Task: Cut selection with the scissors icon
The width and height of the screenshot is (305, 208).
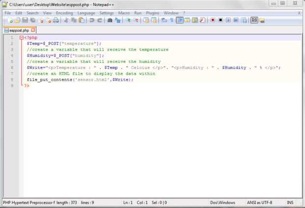Action: pyautogui.click(x=66, y=20)
